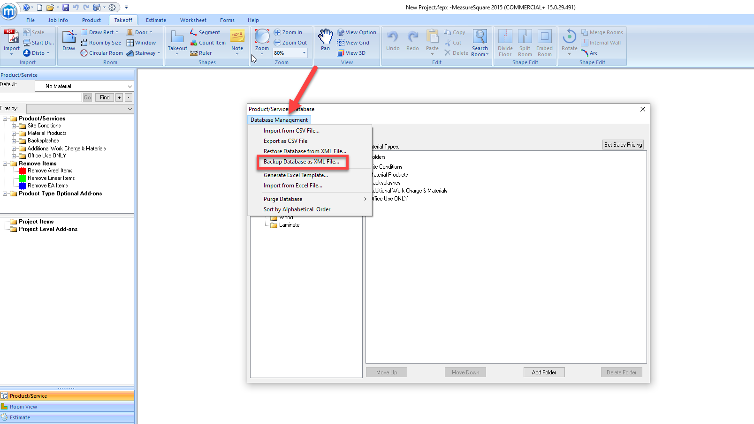Pick the Circular Room tool
Image resolution: width=754 pixels, height=424 pixels.
click(101, 53)
